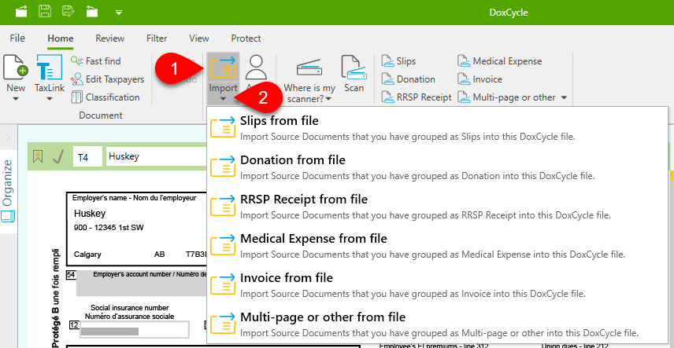Click Fast find in the ribbon

pos(96,61)
